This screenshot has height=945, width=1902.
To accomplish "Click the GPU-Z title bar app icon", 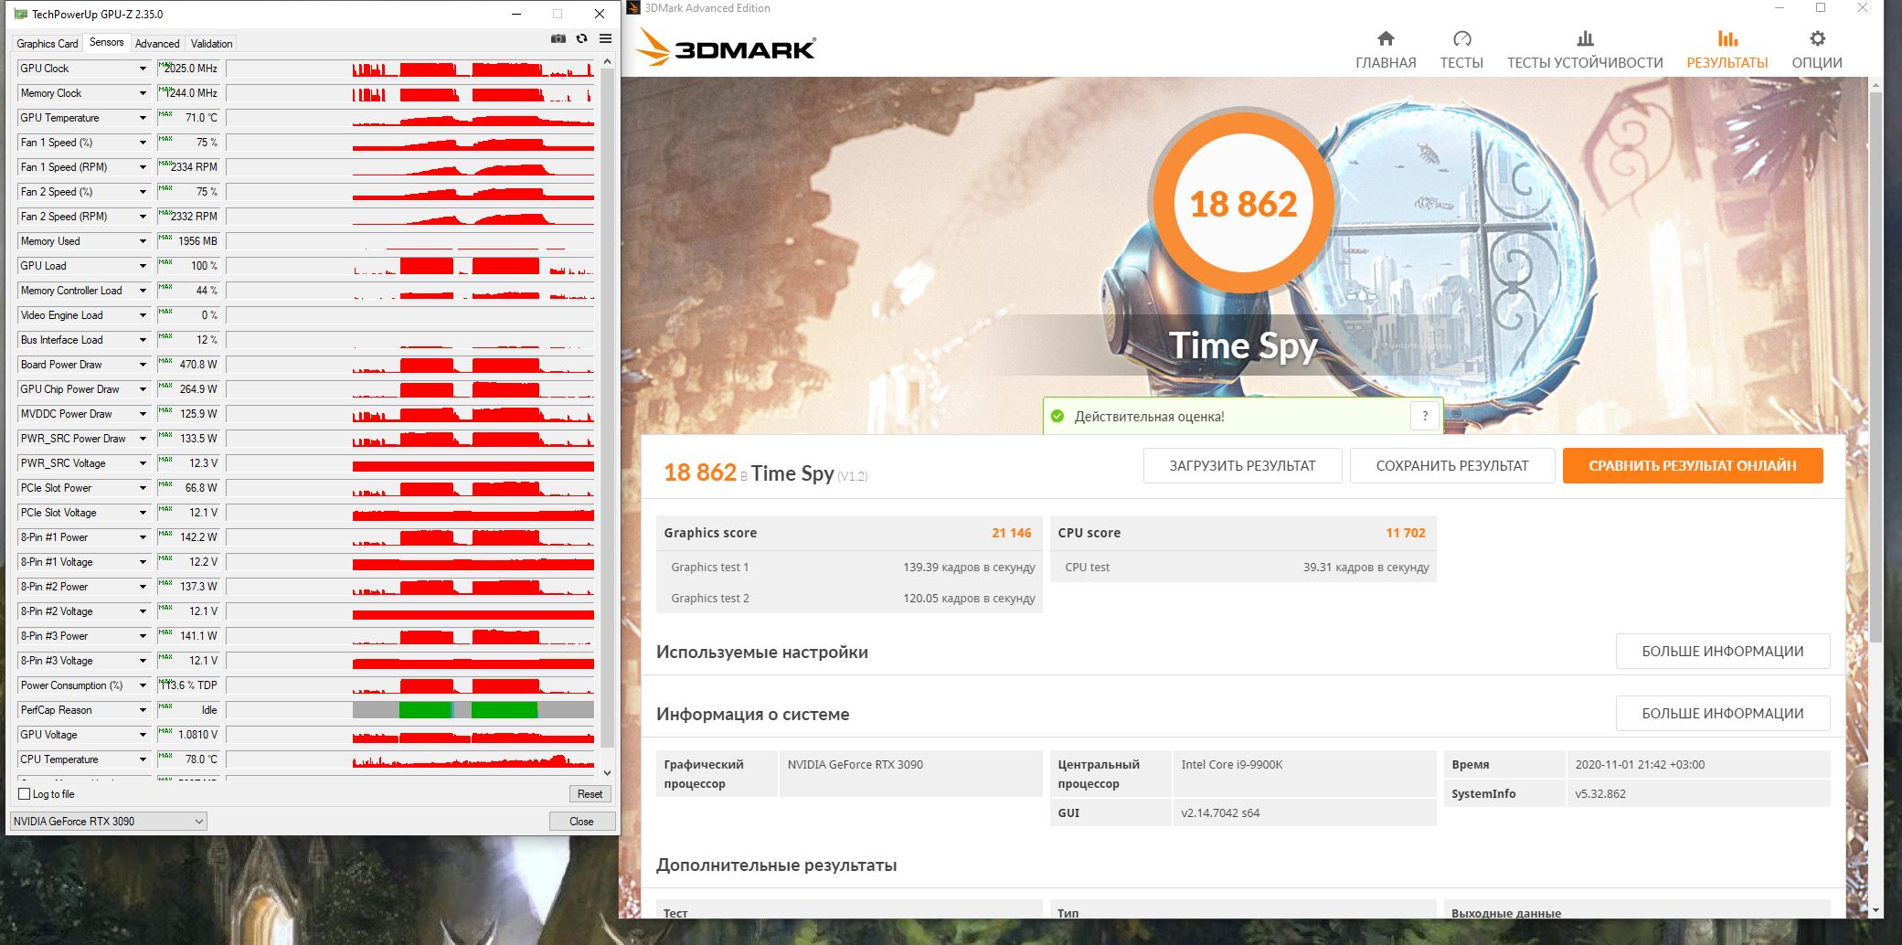I will [x=20, y=15].
